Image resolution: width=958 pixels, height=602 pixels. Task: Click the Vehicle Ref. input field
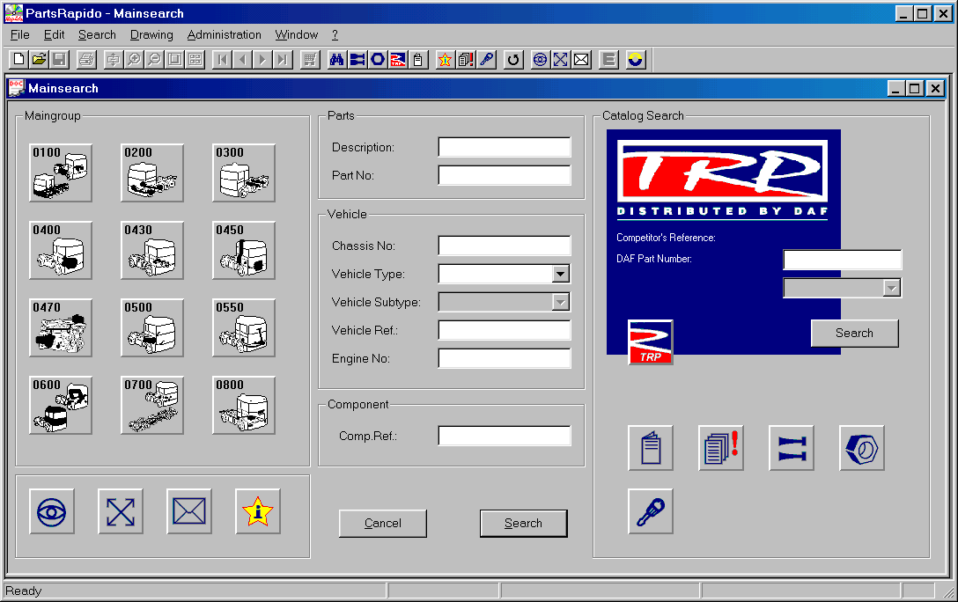[505, 330]
